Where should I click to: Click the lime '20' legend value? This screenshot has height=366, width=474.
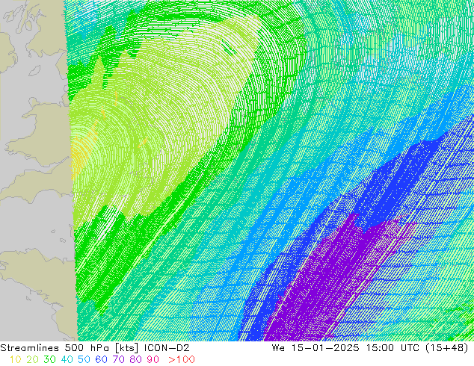(32, 359)
